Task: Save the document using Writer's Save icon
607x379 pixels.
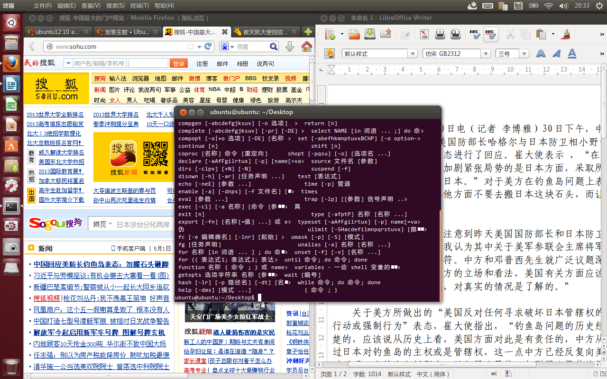Action: (370, 34)
